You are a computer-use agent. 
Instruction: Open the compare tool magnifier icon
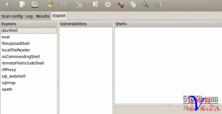point(146,5)
